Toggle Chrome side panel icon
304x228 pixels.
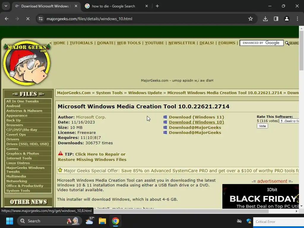276,19
